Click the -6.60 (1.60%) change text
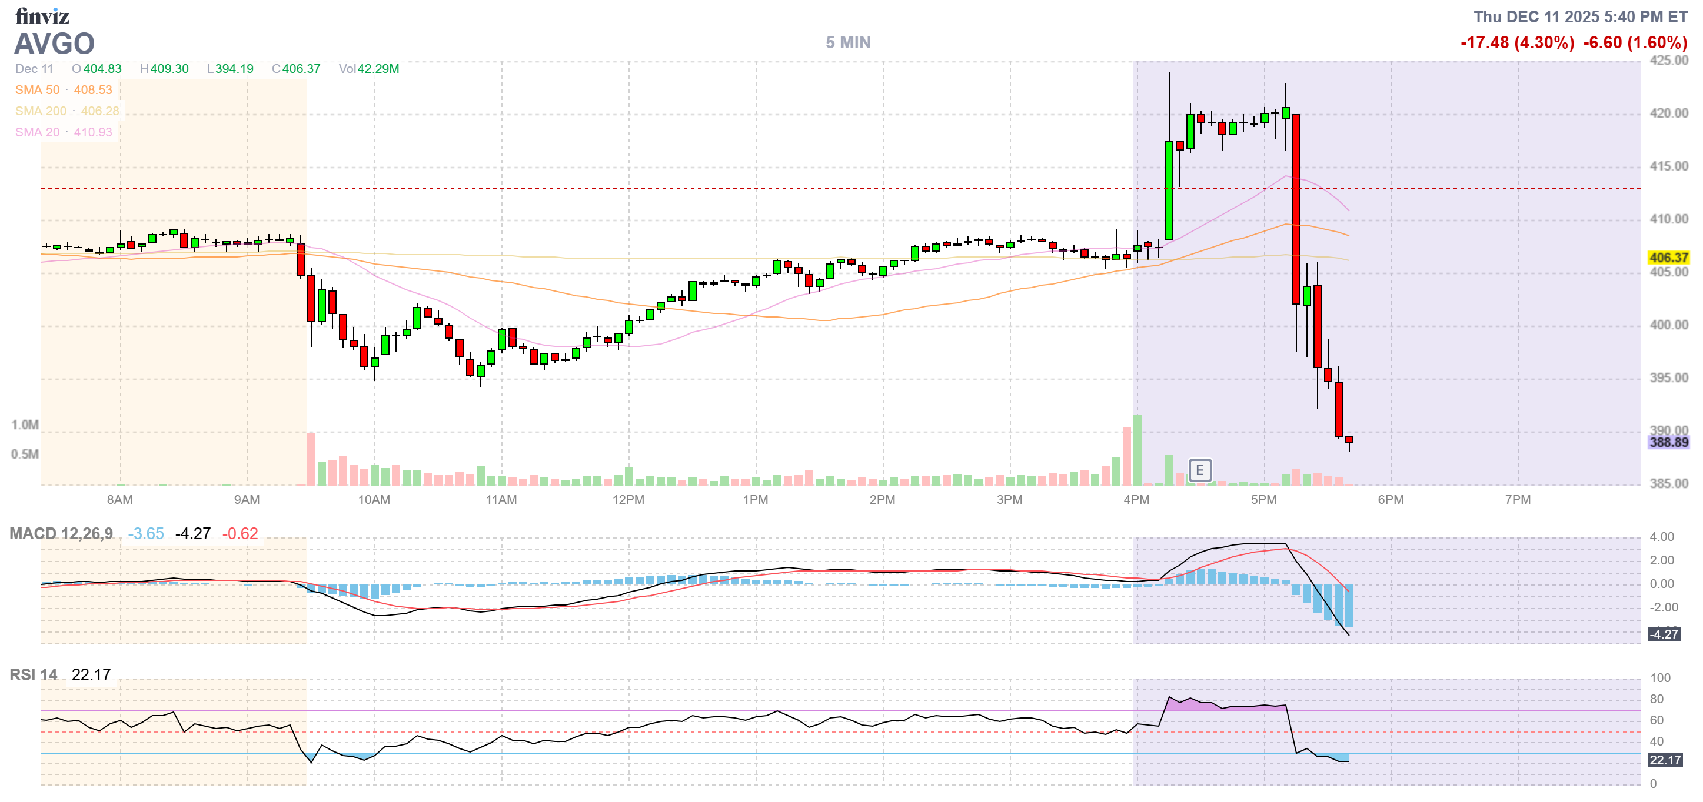This screenshot has width=1703, height=802. [1635, 43]
